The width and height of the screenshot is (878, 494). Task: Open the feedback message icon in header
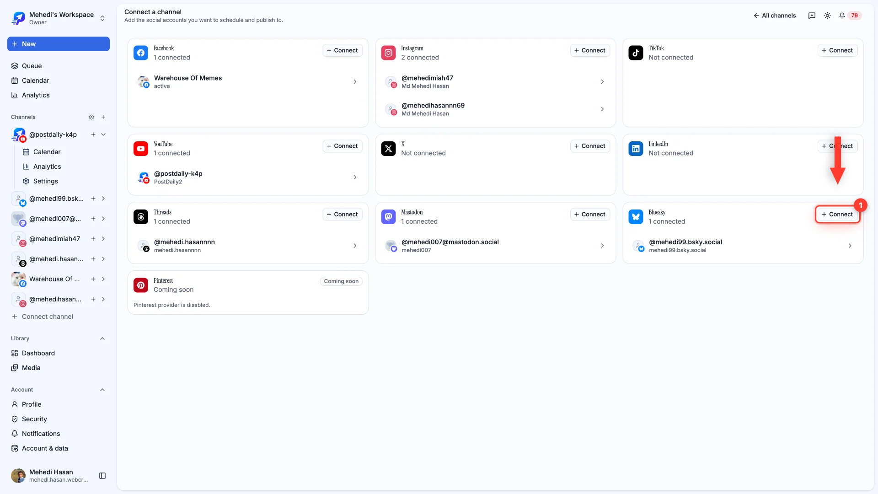812,16
